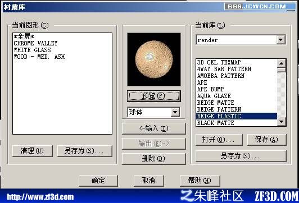The image size is (299, 203).
Task: Click the 预览(P) preview button
Action: click(x=153, y=96)
